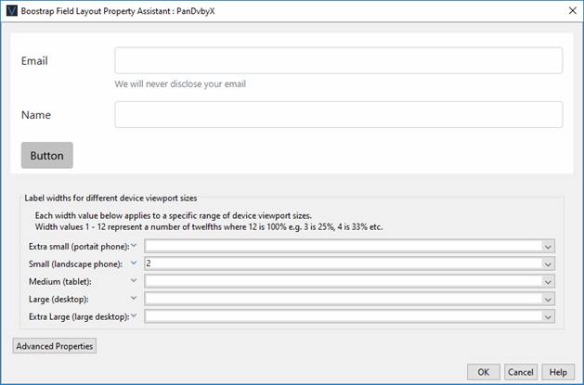This screenshot has height=385, width=584.
Task: Click into the Email input field
Action: coord(338,60)
